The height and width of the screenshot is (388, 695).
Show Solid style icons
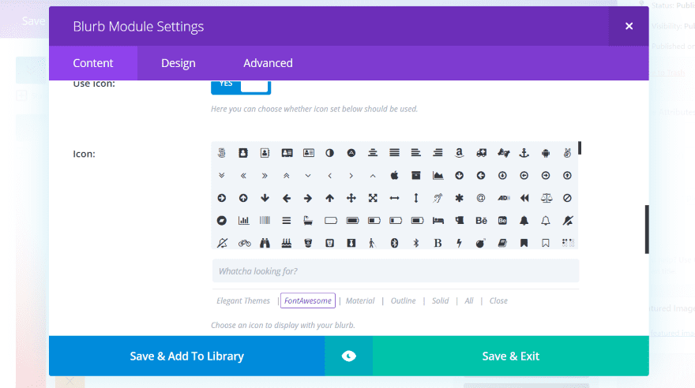[440, 300]
